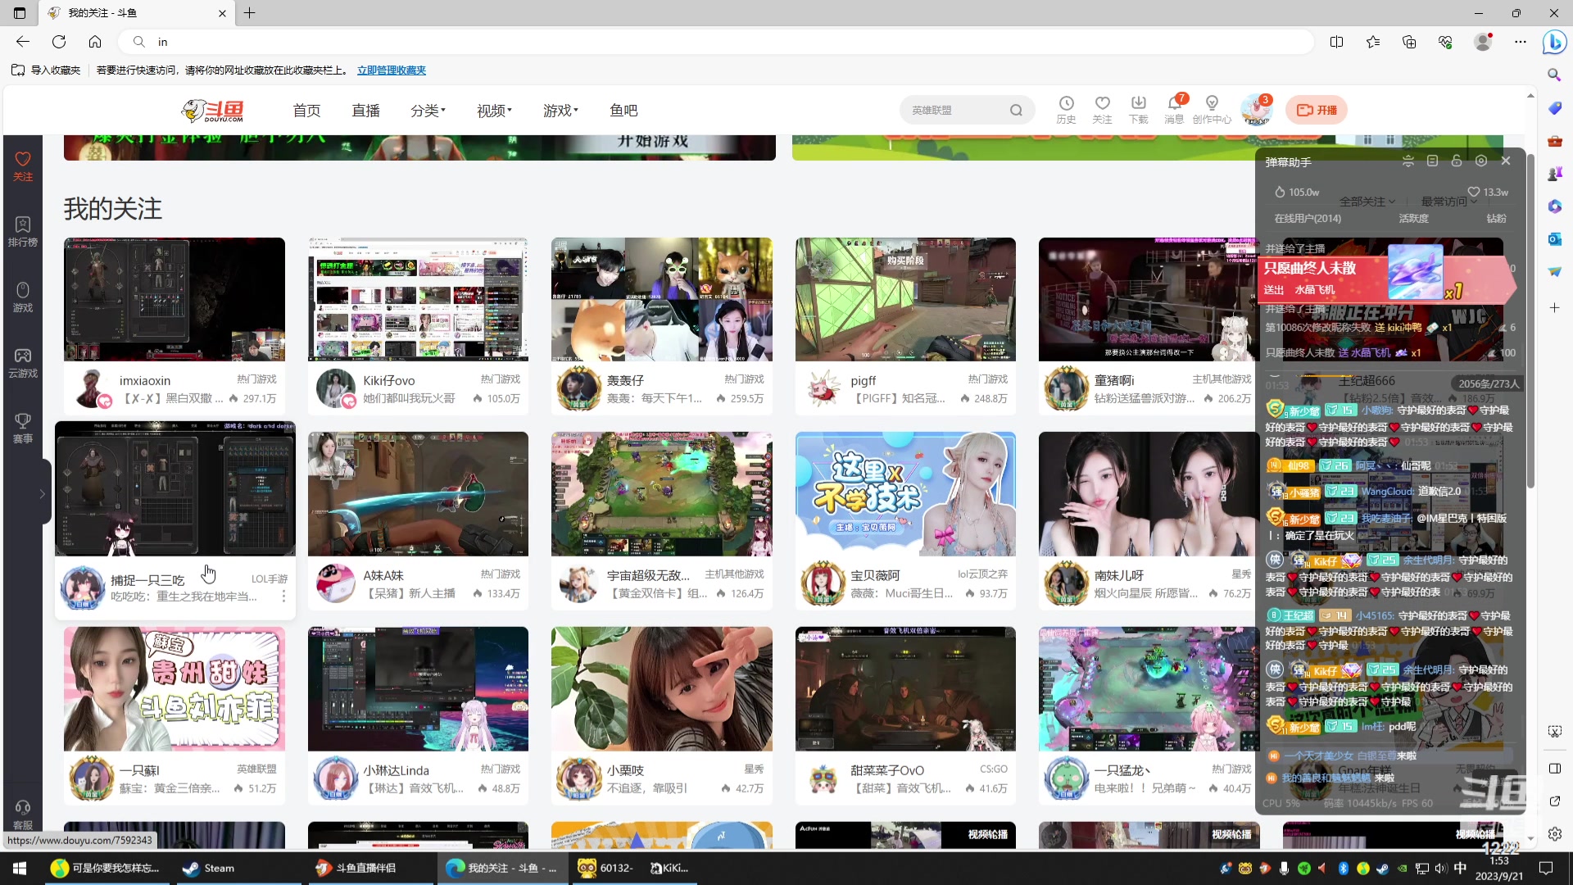
Task: Expand the 分类 dropdown in navigation
Action: tap(428, 111)
